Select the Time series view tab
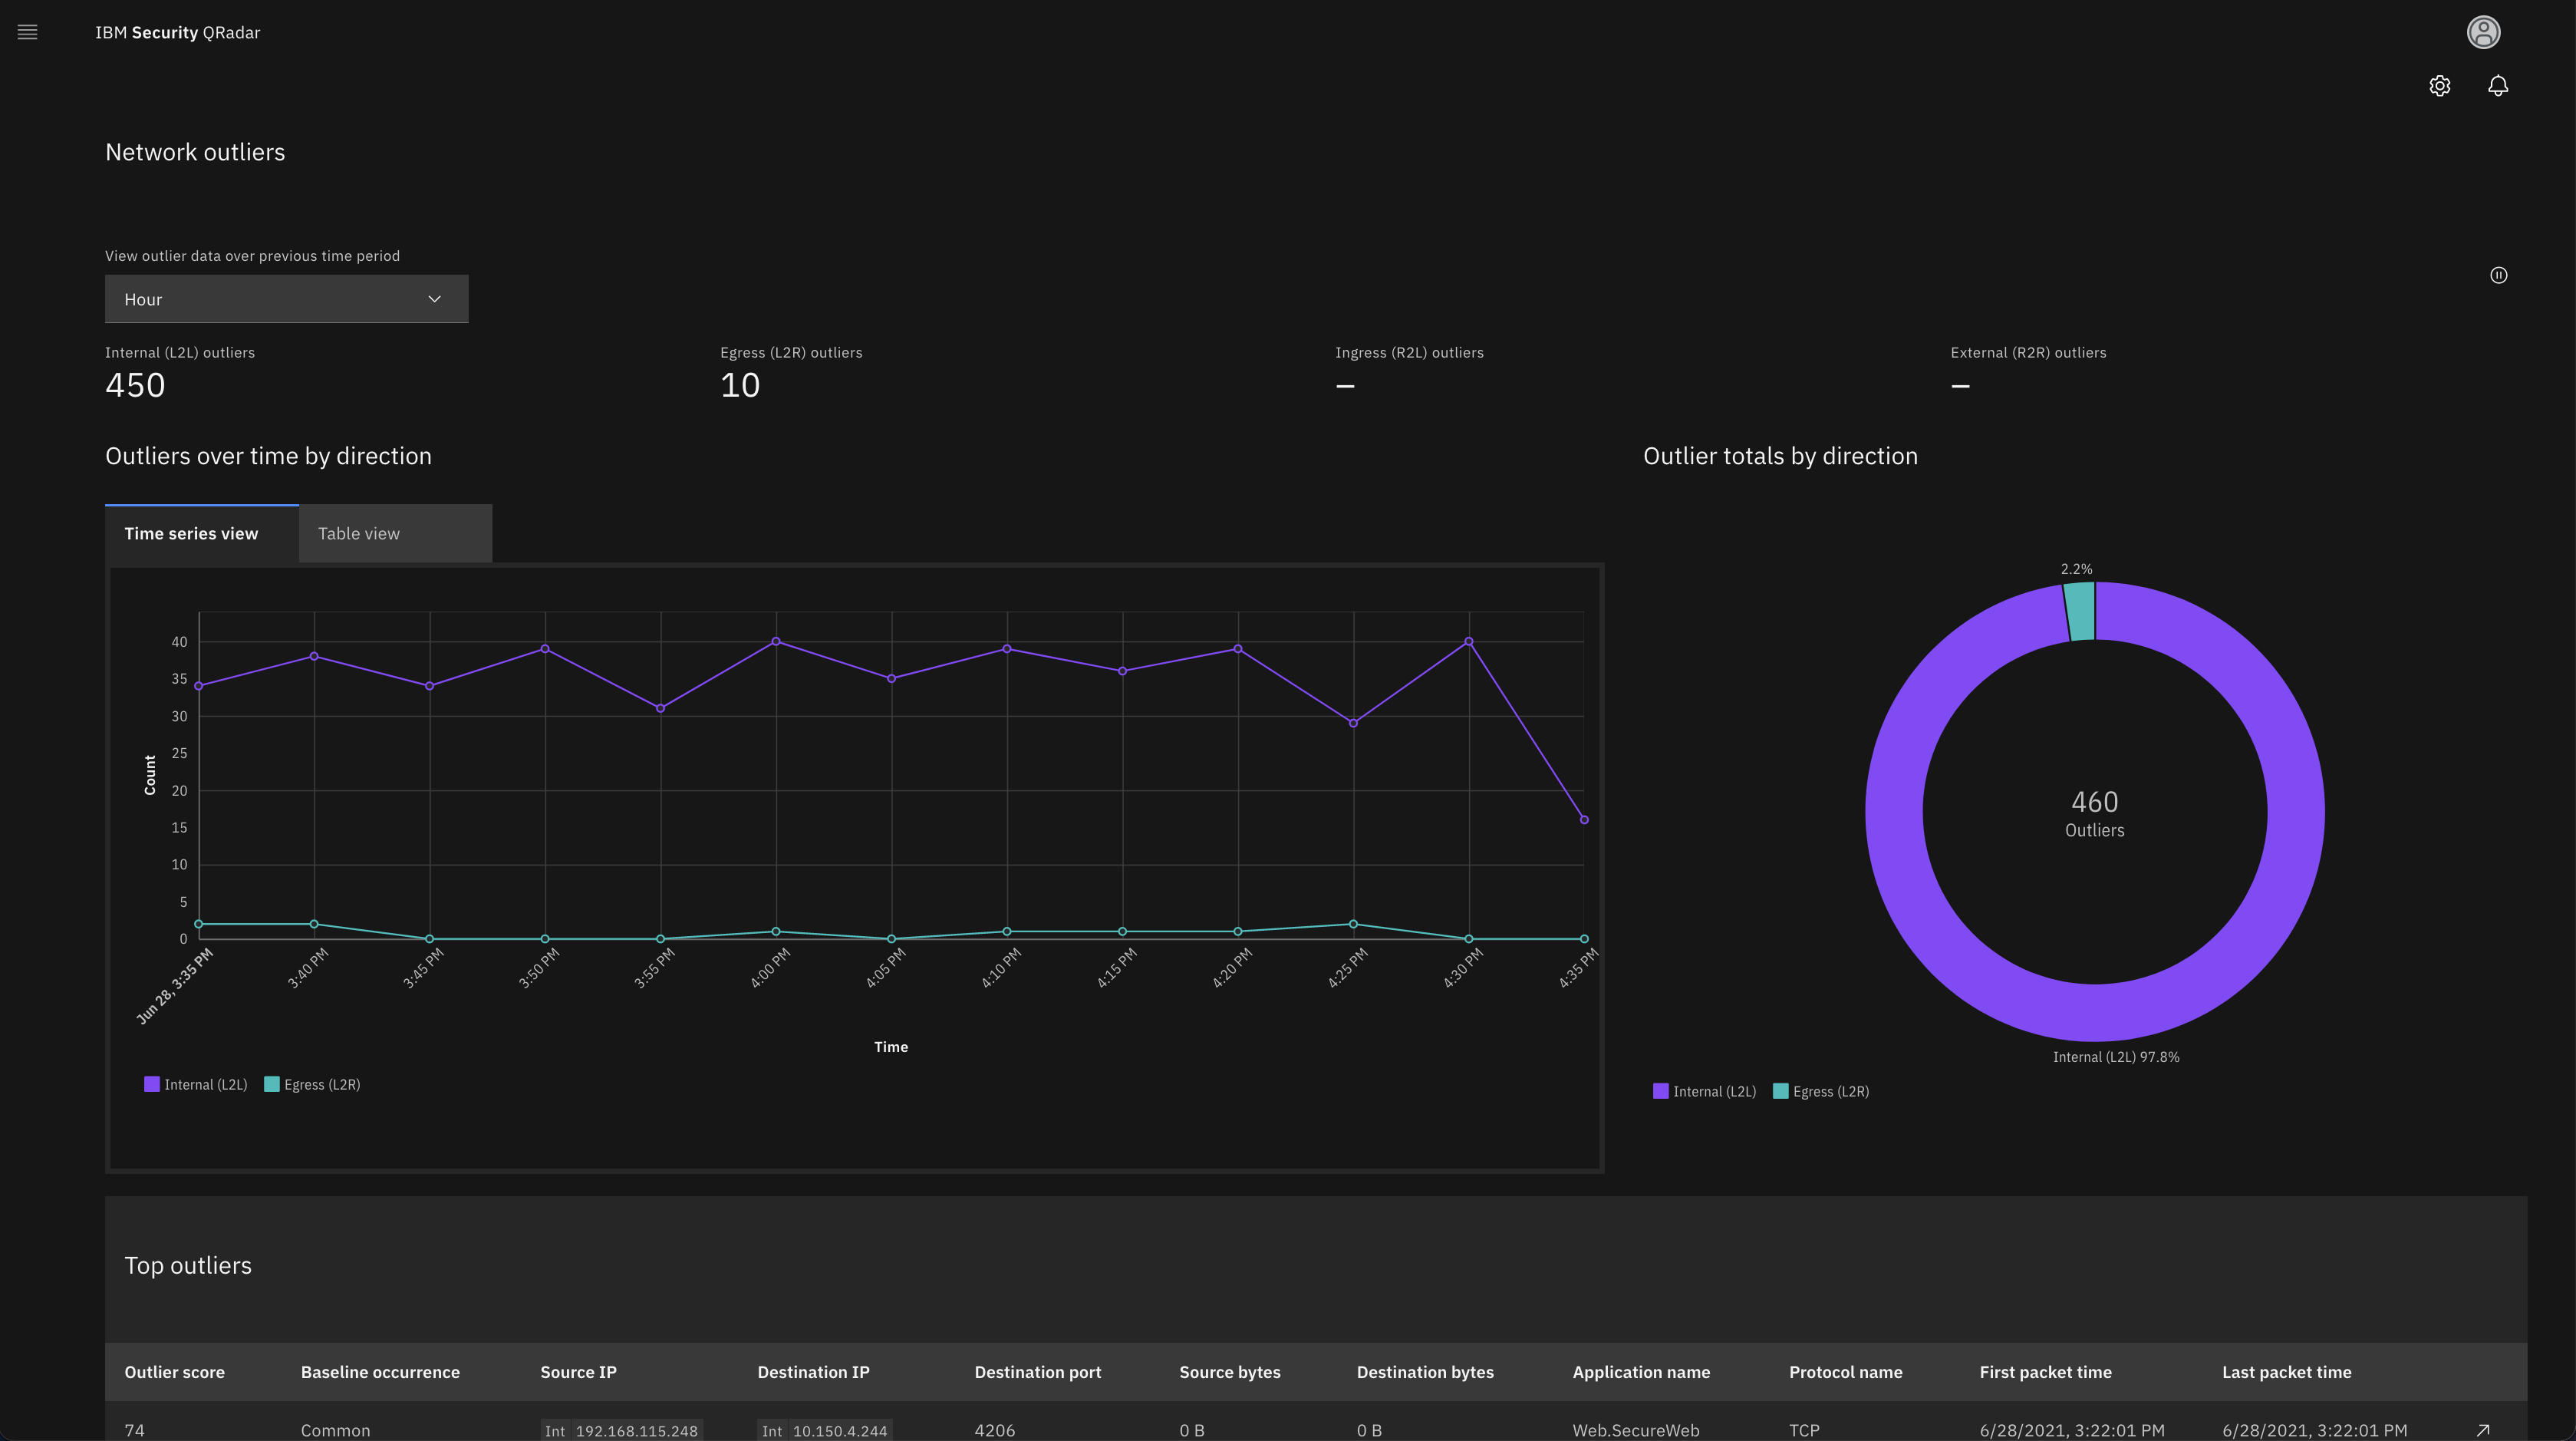The image size is (2576, 1441). point(201,533)
